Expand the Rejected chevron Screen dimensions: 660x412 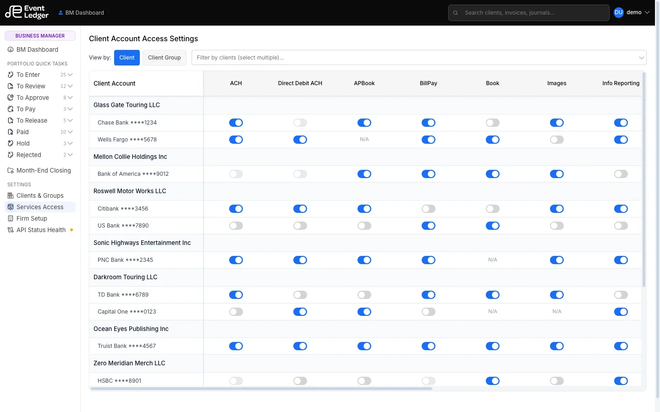(x=70, y=155)
